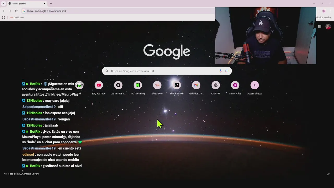Select the Nueva pestaña tab
The width and height of the screenshot is (334, 188).
(x=27, y=4)
